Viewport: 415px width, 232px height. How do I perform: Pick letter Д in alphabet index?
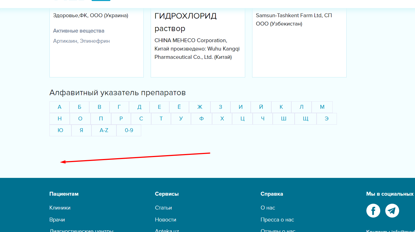[139, 107]
